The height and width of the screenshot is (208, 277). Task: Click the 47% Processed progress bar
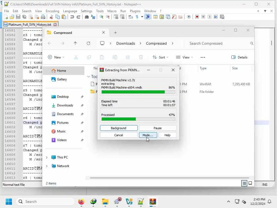point(138,119)
